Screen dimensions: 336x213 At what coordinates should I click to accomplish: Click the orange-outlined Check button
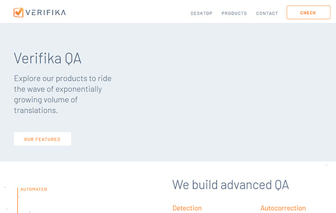click(309, 13)
